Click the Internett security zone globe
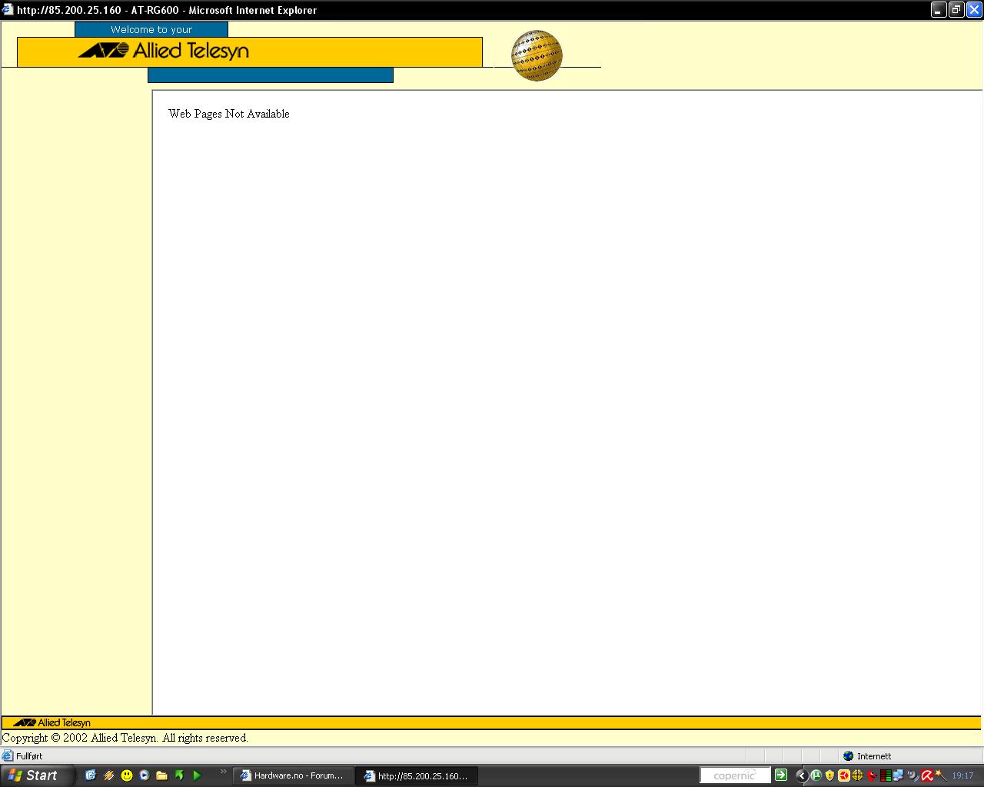Screen dimensions: 984x787 click(848, 756)
